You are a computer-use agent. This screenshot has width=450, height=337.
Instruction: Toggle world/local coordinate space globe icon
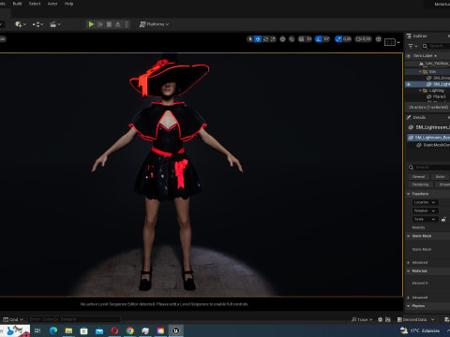282,39
